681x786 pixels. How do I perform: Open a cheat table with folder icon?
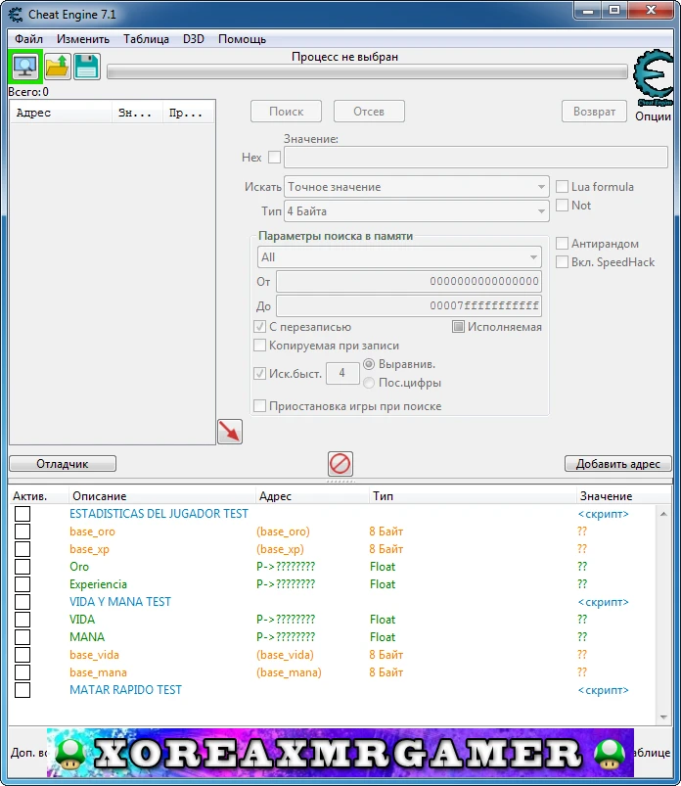point(57,67)
